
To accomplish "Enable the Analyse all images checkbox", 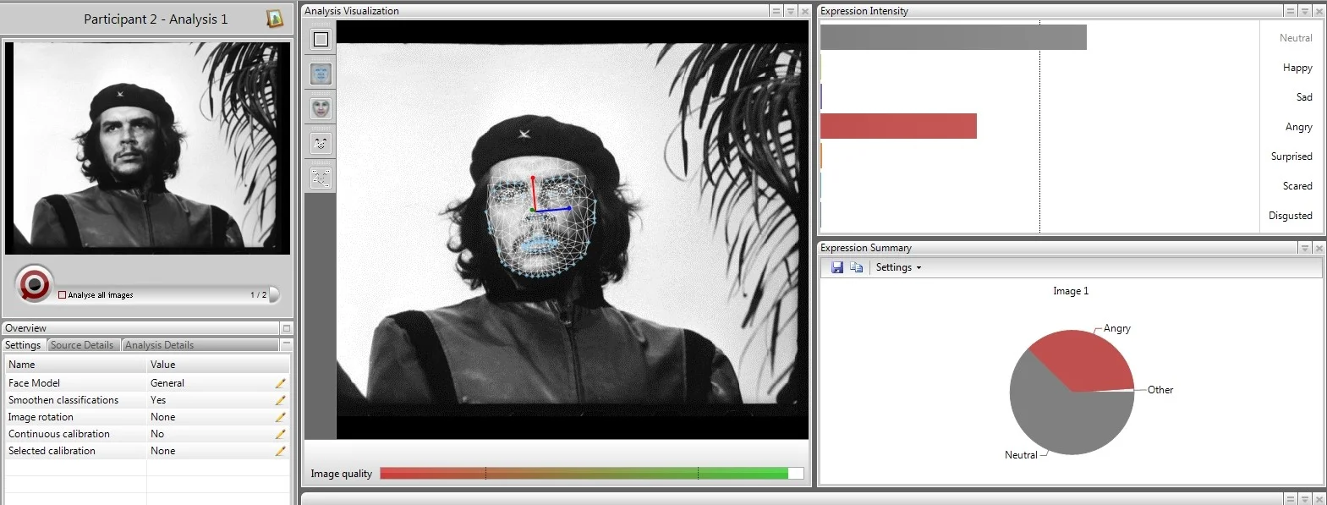I will pos(62,295).
